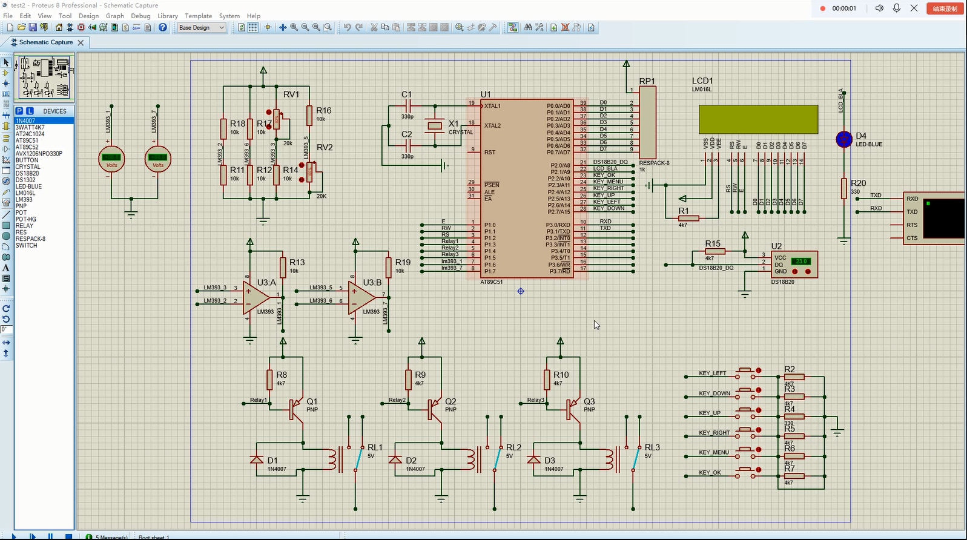Click the red stop recording button

[945, 8]
